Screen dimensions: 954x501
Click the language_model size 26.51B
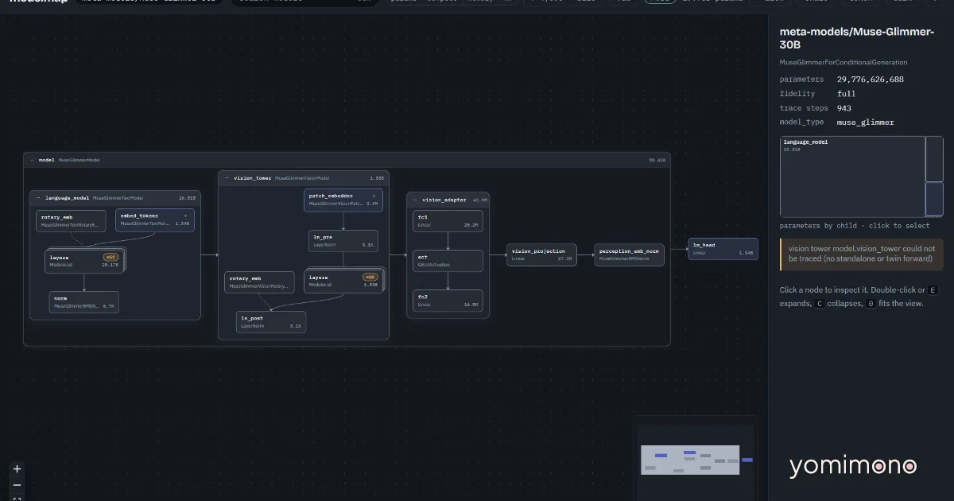coord(187,197)
